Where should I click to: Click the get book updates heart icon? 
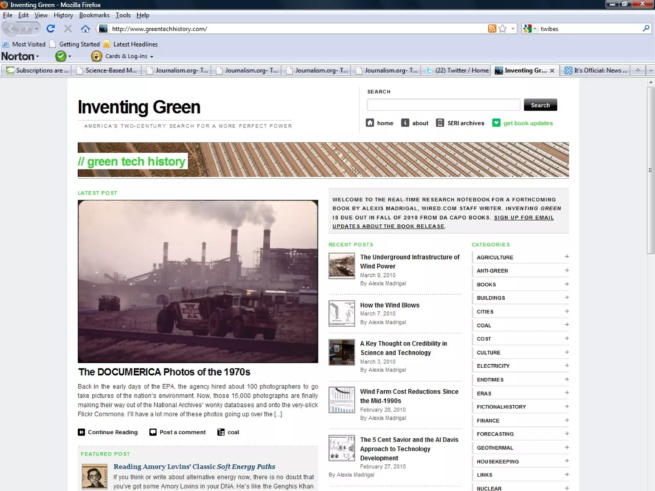(x=496, y=123)
